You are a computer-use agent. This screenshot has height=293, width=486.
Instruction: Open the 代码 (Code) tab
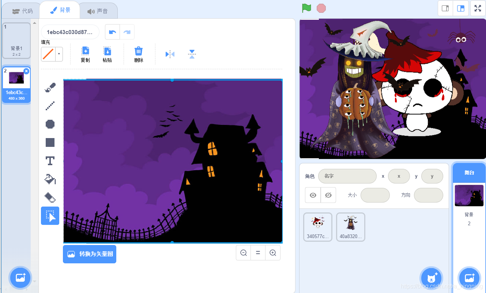tap(22, 11)
